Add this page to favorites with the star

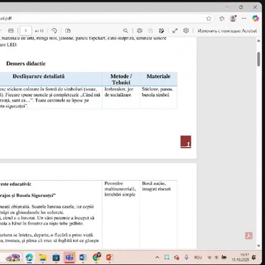[209, 18]
